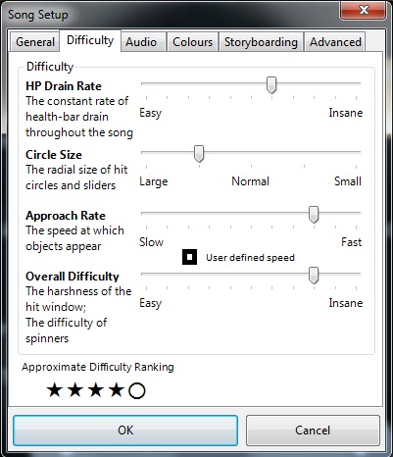393x457 pixels.
Task: Confirm settings with the OK button
Action: [x=125, y=431]
